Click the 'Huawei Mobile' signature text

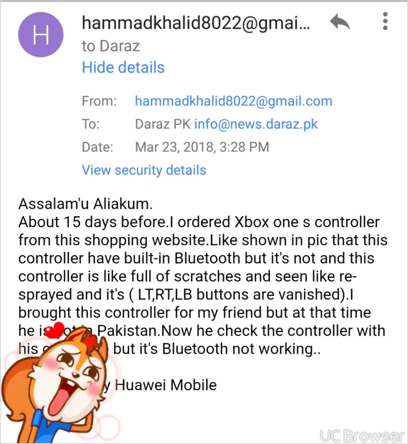click(166, 385)
